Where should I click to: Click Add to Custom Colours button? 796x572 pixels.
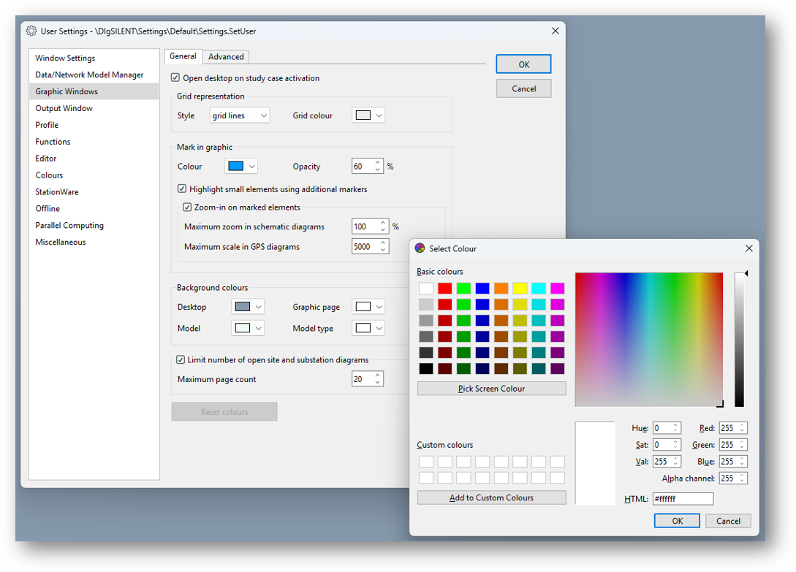click(x=491, y=497)
